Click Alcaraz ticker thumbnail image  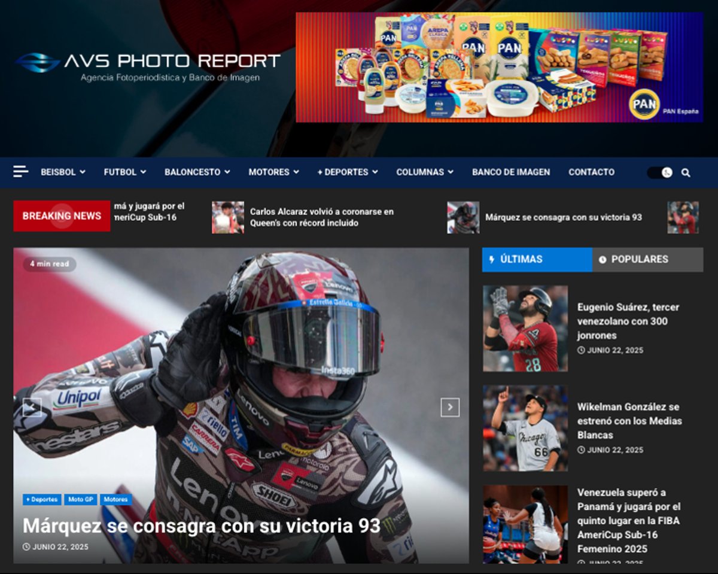coord(228,217)
